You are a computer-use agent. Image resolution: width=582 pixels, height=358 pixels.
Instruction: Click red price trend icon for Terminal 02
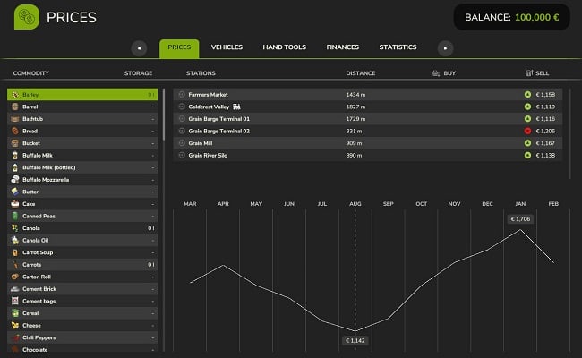click(528, 131)
